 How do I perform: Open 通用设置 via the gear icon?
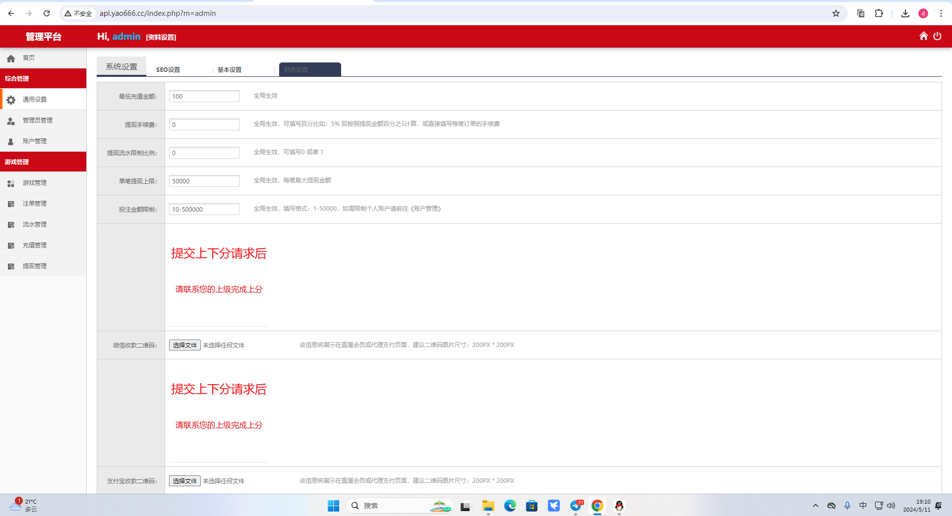click(11, 99)
